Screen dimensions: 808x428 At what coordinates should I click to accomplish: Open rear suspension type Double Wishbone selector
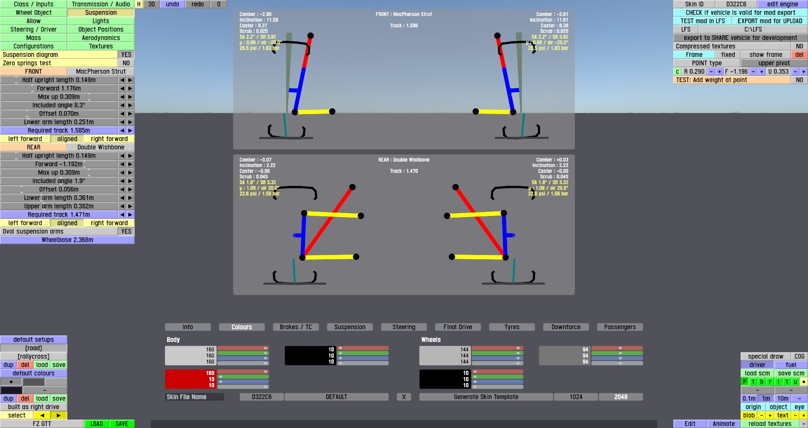pos(101,147)
